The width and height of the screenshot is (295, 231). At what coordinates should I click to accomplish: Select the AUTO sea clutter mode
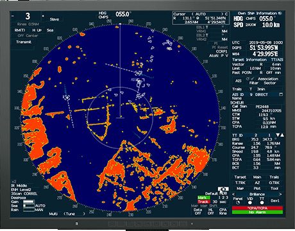(x=40, y=206)
